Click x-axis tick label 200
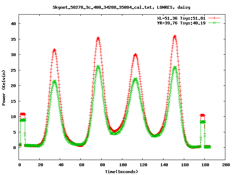 pos(226,165)
